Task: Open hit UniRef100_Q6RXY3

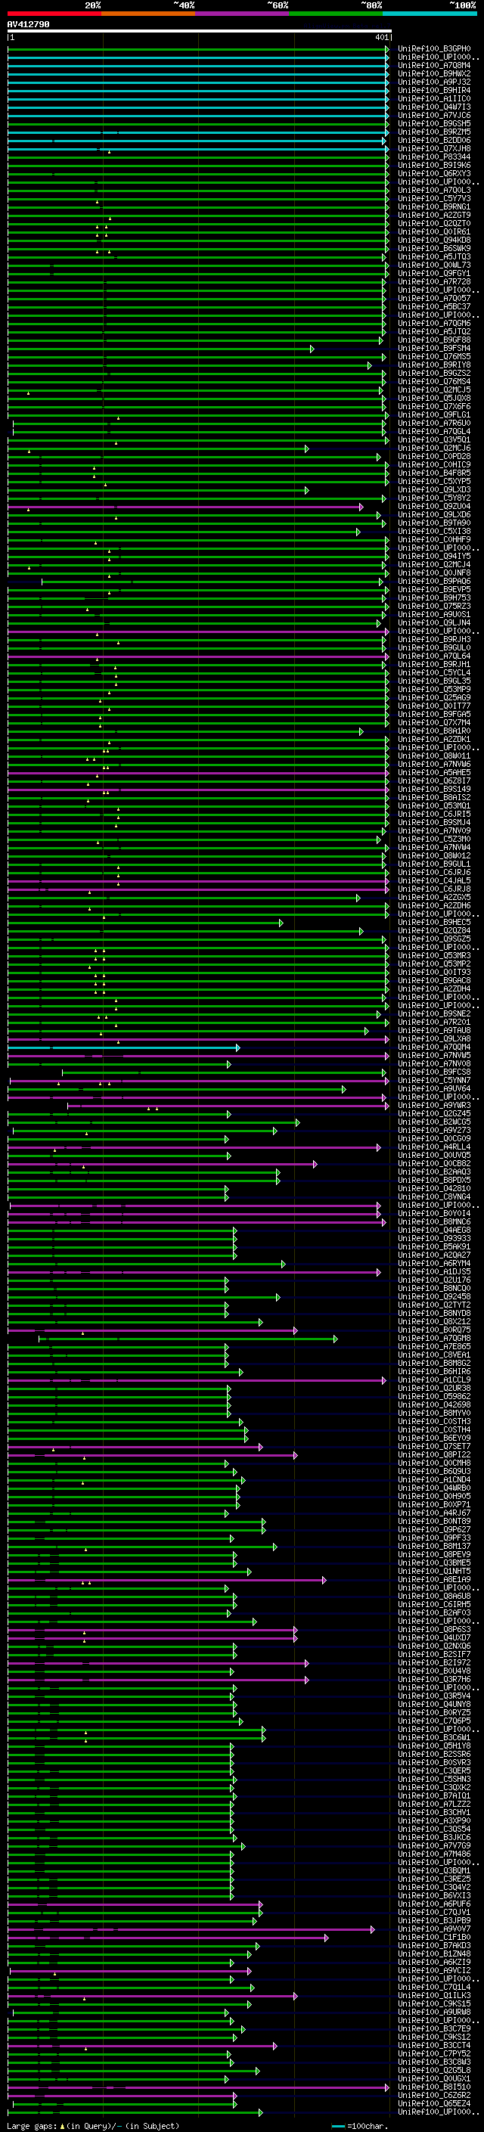Action: [434, 174]
